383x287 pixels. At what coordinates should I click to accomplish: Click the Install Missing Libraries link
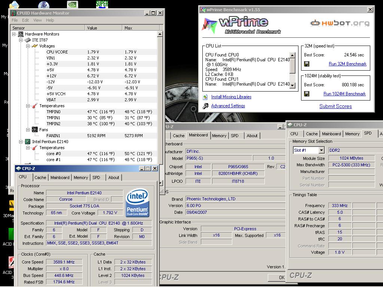pos(231,97)
